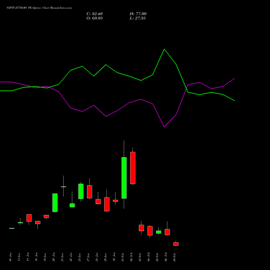Screen dimensions: 270x270
Task: Click the 14 Jan date label
Action: [x=28, y=257]
